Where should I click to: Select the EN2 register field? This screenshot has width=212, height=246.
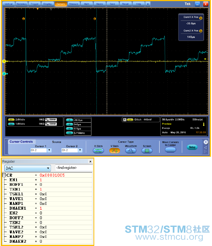pos(47,213)
